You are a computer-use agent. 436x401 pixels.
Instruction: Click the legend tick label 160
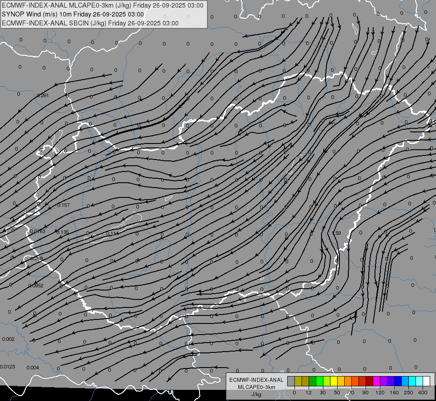pyautogui.click(x=394, y=393)
